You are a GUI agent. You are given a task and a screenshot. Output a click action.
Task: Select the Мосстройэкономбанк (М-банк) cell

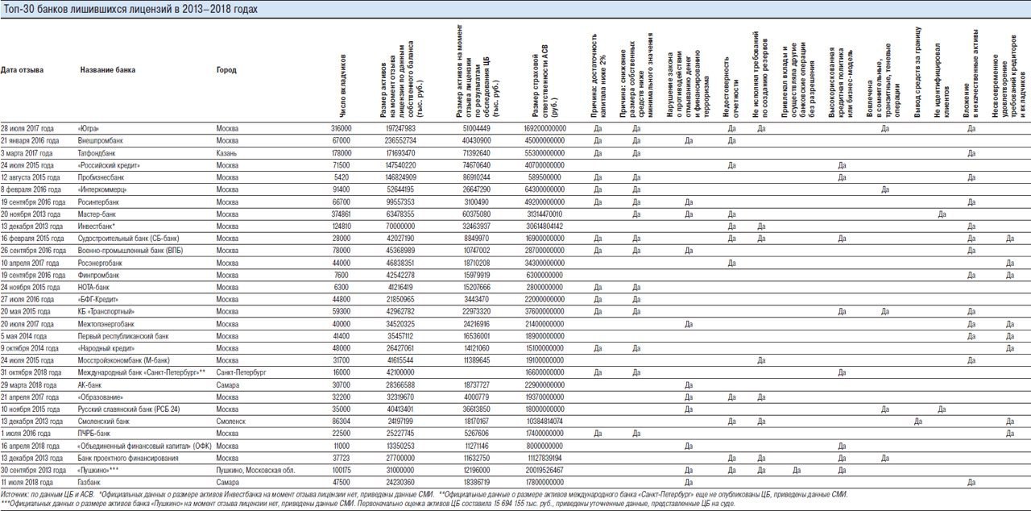[122, 360]
